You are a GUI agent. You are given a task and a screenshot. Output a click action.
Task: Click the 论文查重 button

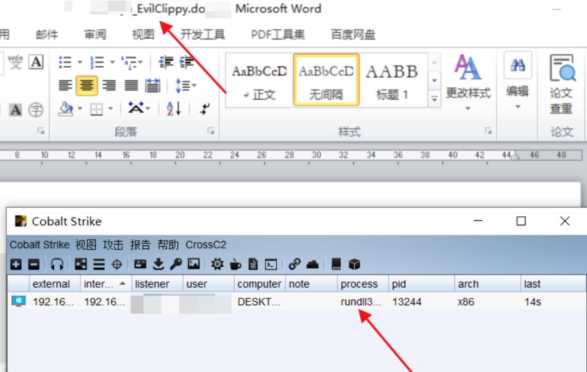561,85
